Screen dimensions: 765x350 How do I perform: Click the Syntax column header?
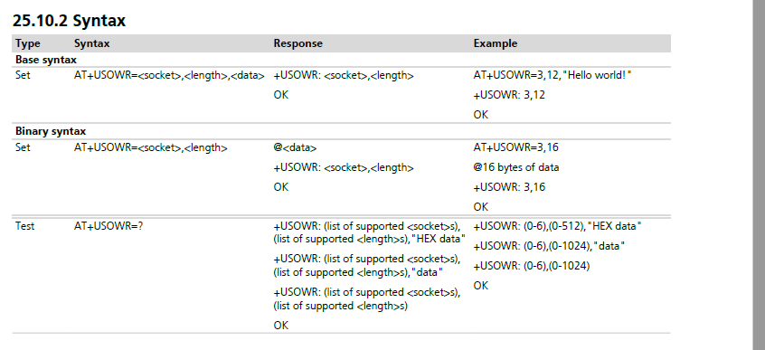(x=91, y=43)
